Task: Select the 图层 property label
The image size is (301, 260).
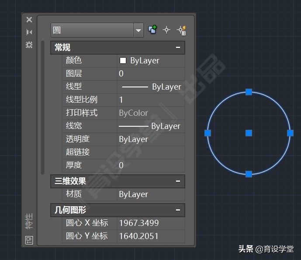Action: pyautogui.click(x=74, y=73)
